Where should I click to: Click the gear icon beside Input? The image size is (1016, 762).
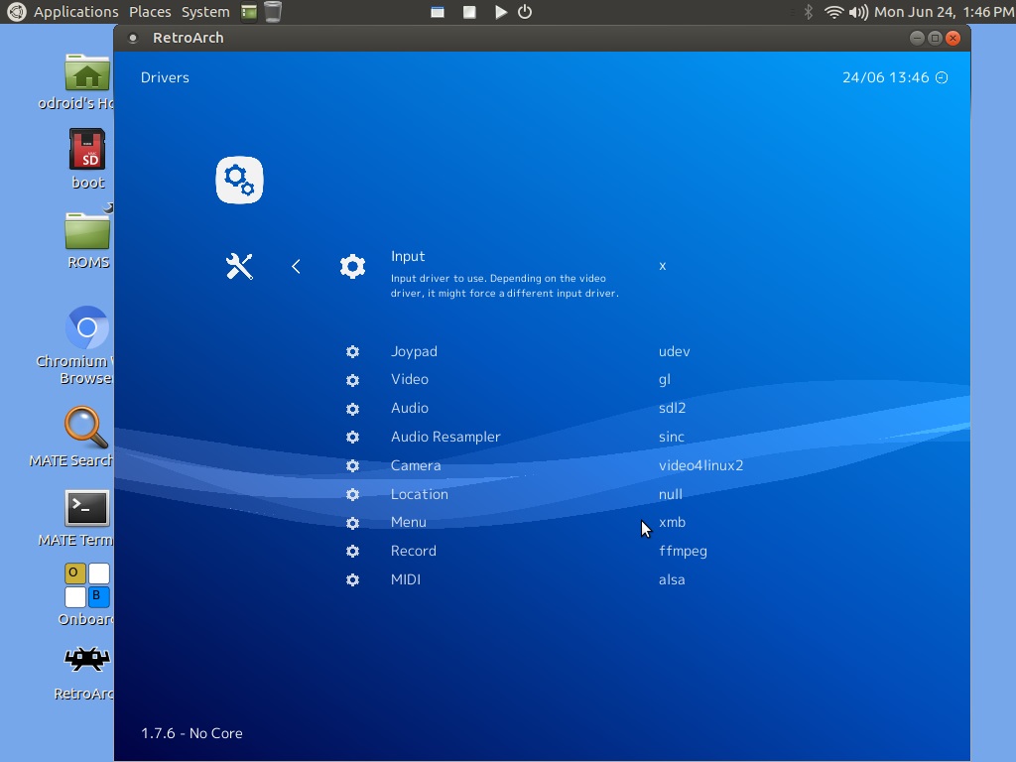352,266
